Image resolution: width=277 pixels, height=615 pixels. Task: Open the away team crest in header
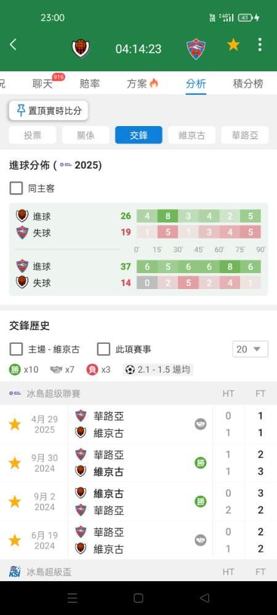(x=196, y=49)
